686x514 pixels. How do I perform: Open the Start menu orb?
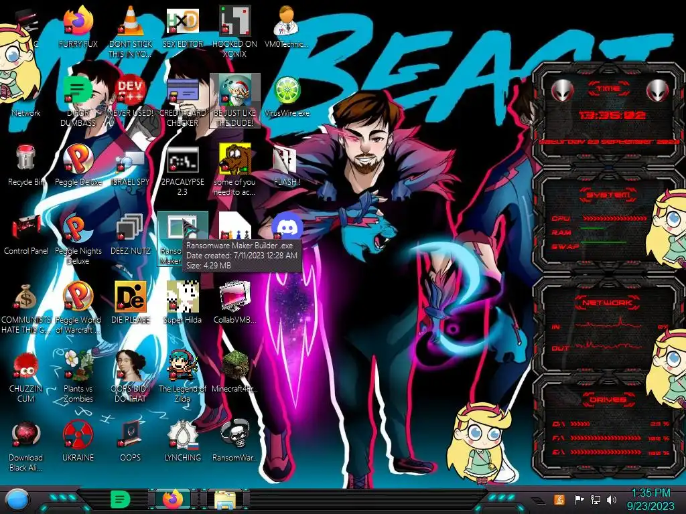[x=17, y=500]
